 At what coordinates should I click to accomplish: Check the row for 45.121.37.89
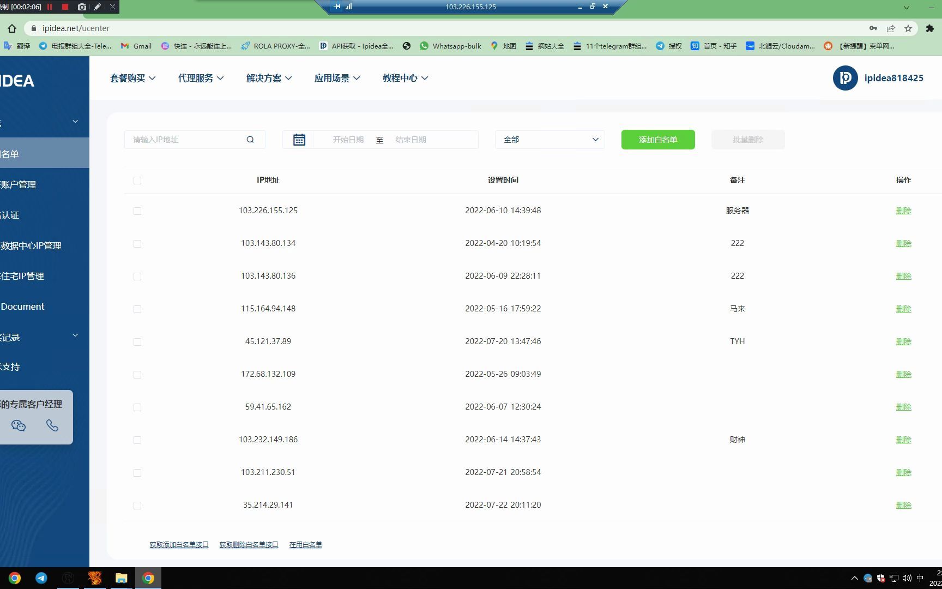(137, 342)
